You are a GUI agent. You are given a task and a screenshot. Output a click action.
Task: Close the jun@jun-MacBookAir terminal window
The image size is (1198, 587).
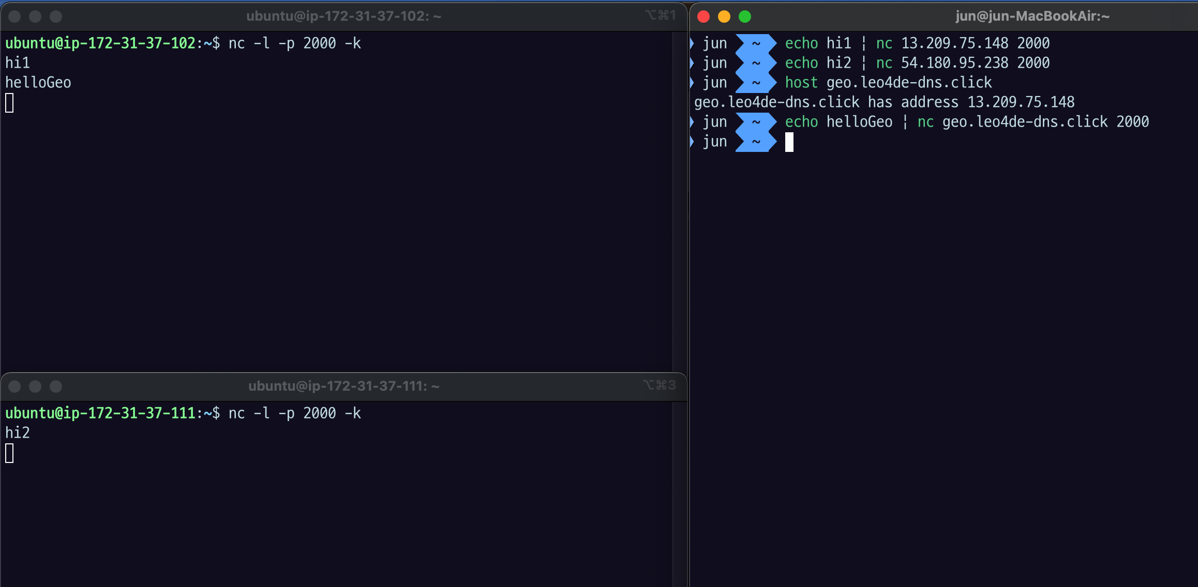click(703, 17)
